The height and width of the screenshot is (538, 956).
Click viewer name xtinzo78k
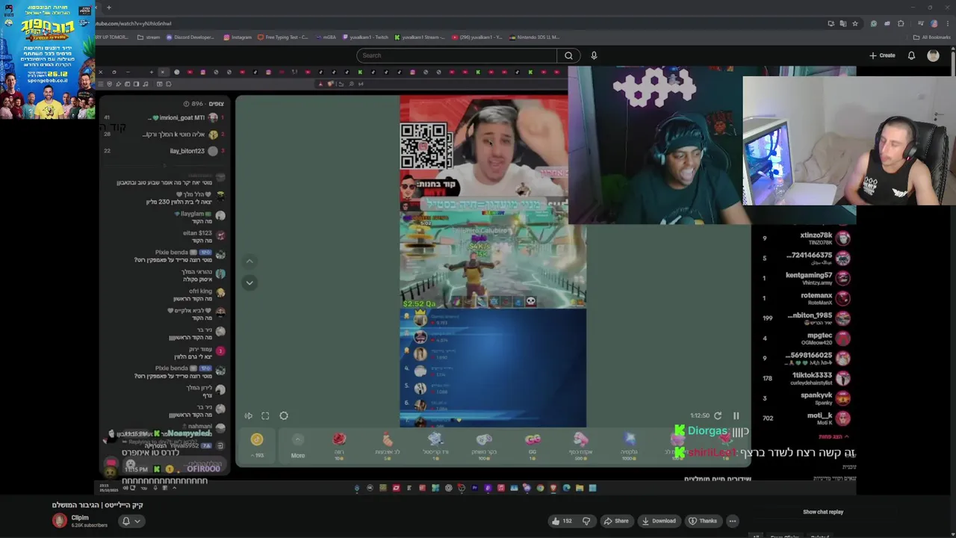[816, 235]
